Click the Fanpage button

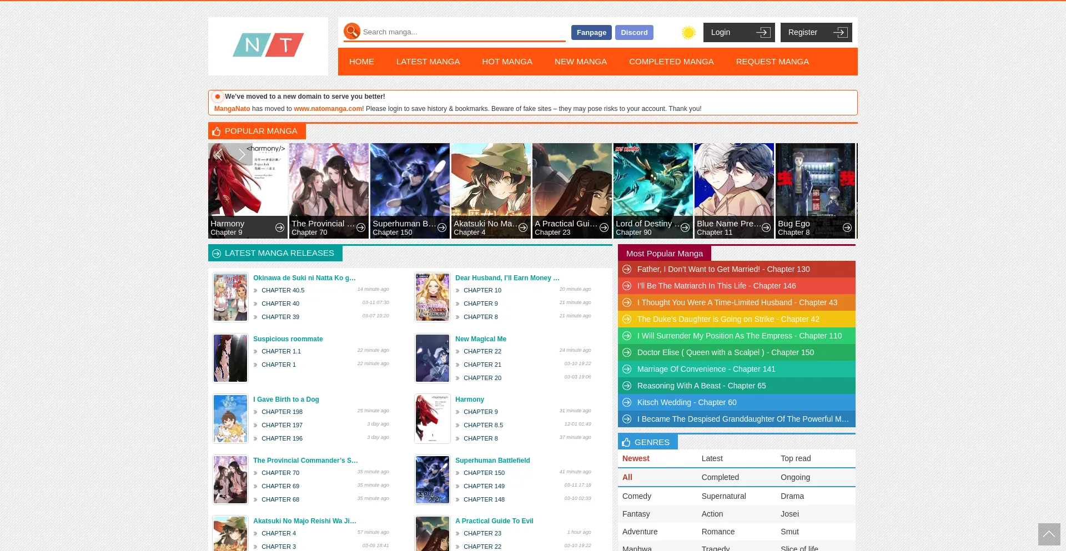(591, 33)
